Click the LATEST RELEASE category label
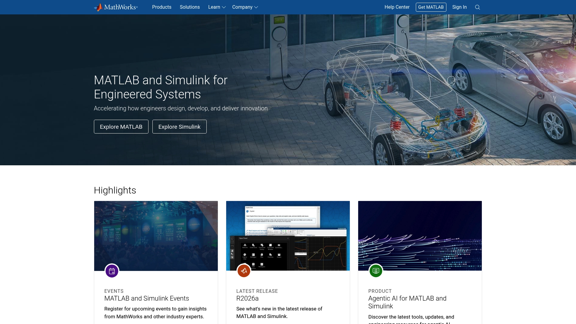The width and height of the screenshot is (576, 324). coord(257,291)
